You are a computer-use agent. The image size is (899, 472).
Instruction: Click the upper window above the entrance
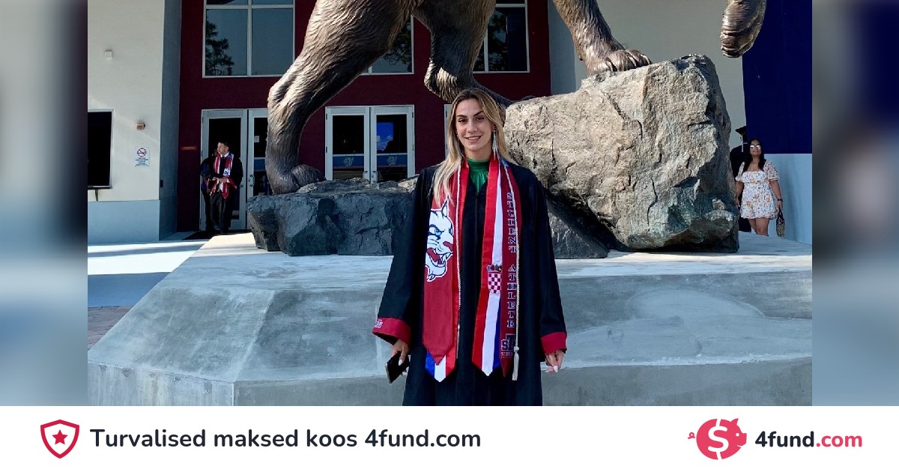(249, 37)
